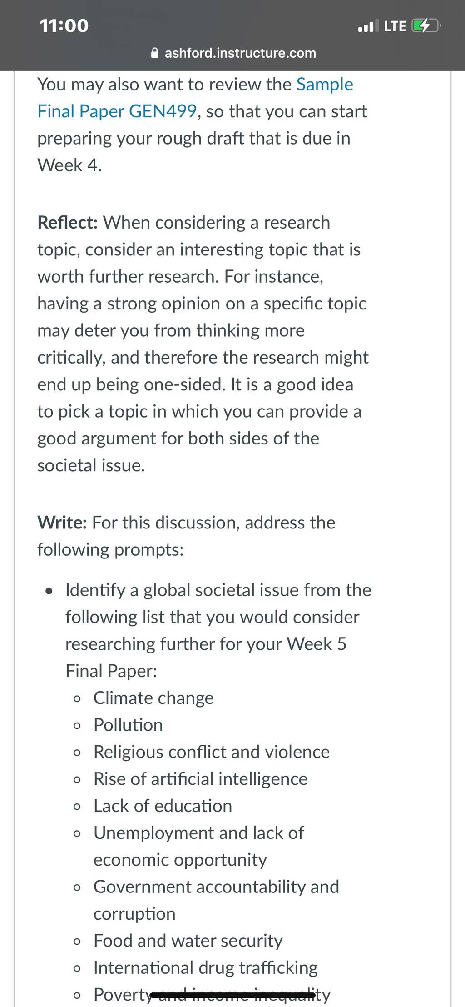
Task: Tap Government accountability and corruption item
Action: pyautogui.click(x=216, y=900)
